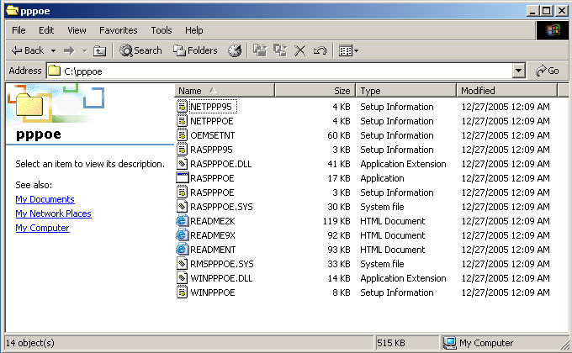Screen dimensions: 572x353
Task: Click the Undo toolbar icon
Action: 320,50
